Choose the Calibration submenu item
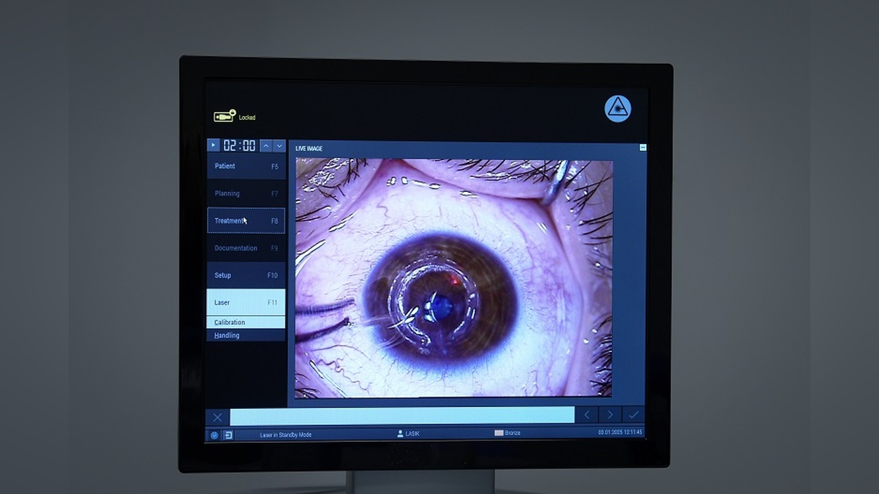Image resolution: width=879 pixels, height=494 pixels. point(246,322)
